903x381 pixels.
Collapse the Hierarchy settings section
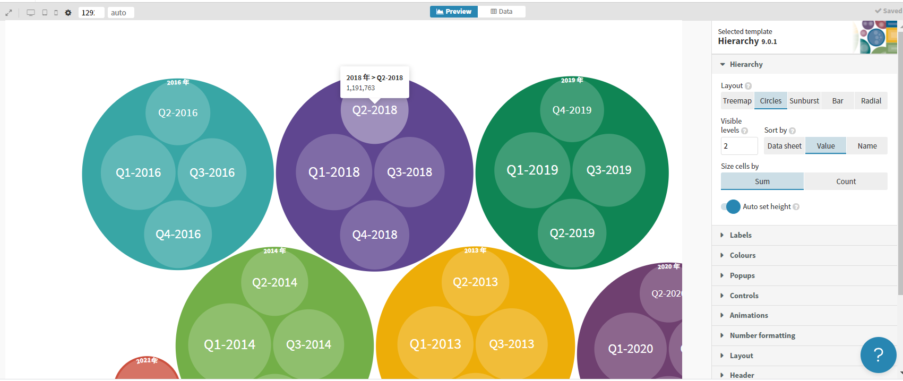(x=804, y=64)
